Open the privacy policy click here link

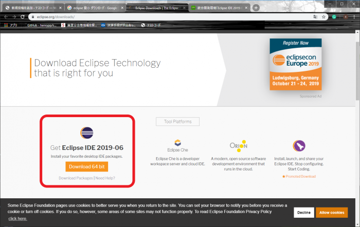point(17,218)
